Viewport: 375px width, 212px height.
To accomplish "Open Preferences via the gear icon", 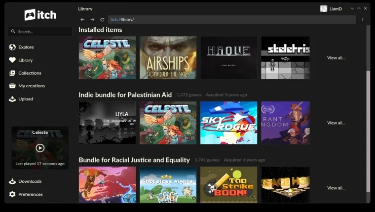I will (x=12, y=194).
